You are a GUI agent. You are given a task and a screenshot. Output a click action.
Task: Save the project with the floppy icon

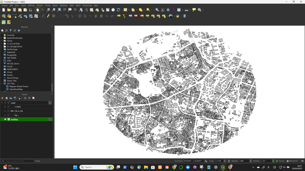[x=14, y=10]
